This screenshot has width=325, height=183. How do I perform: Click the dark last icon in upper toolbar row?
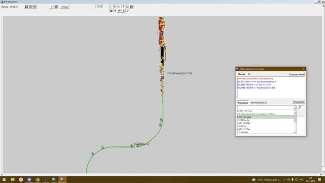point(132,7)
